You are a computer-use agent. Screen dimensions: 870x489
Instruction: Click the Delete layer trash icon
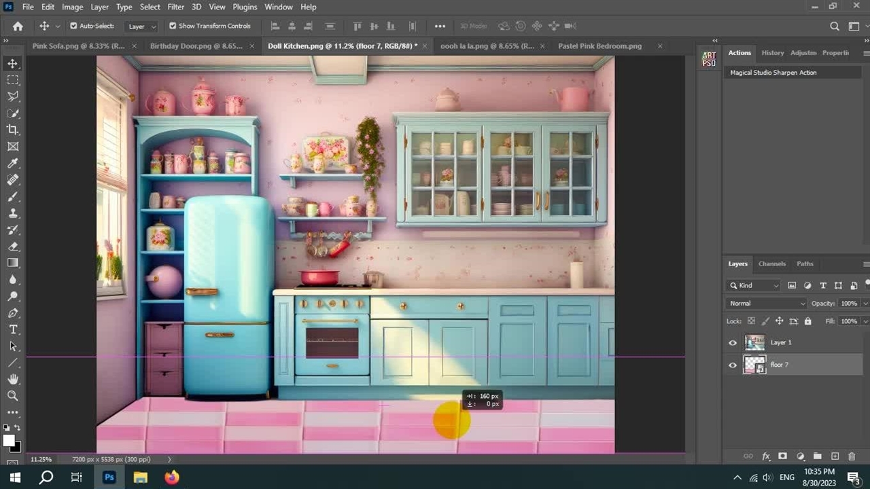852,456
